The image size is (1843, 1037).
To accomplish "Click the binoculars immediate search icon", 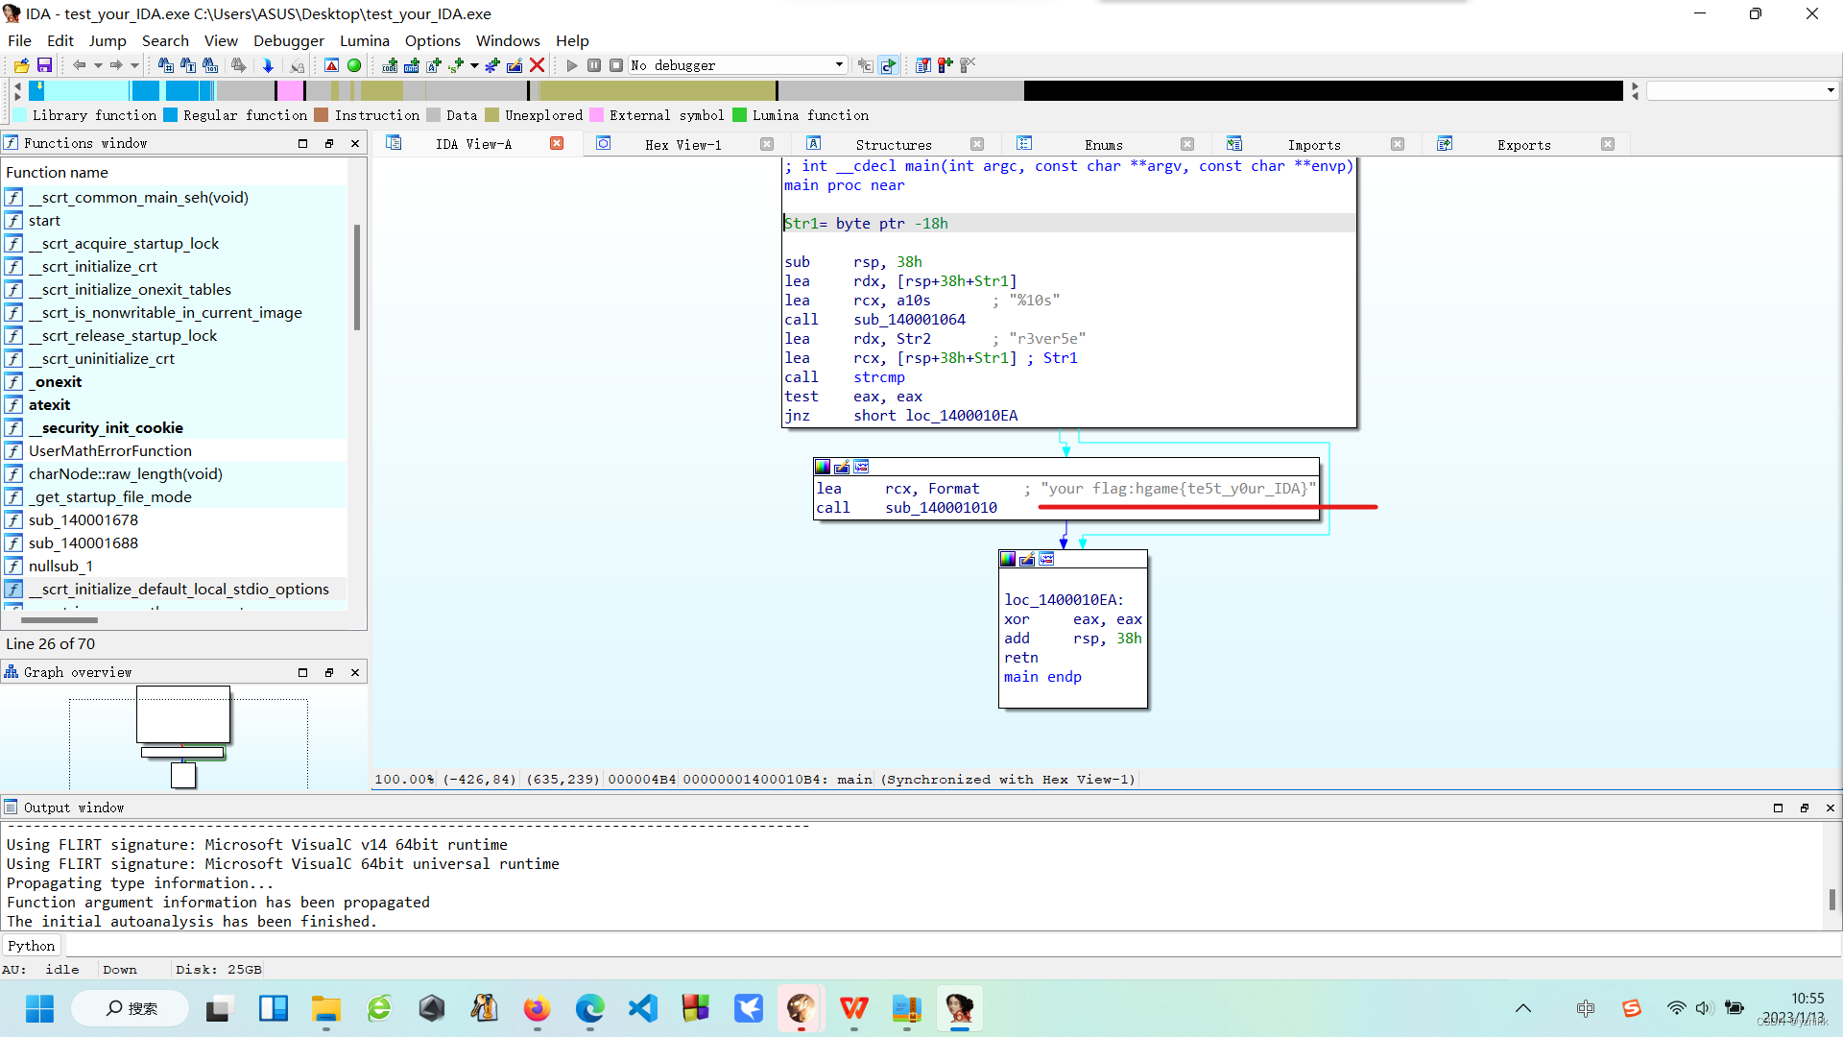I will 166,65.
